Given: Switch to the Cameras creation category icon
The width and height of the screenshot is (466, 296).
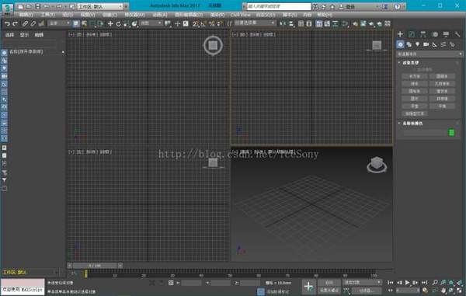Looking at the screenshot, I should tap(426, 44).
